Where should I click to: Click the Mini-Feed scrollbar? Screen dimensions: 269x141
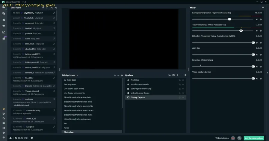(x=56, y=16)
